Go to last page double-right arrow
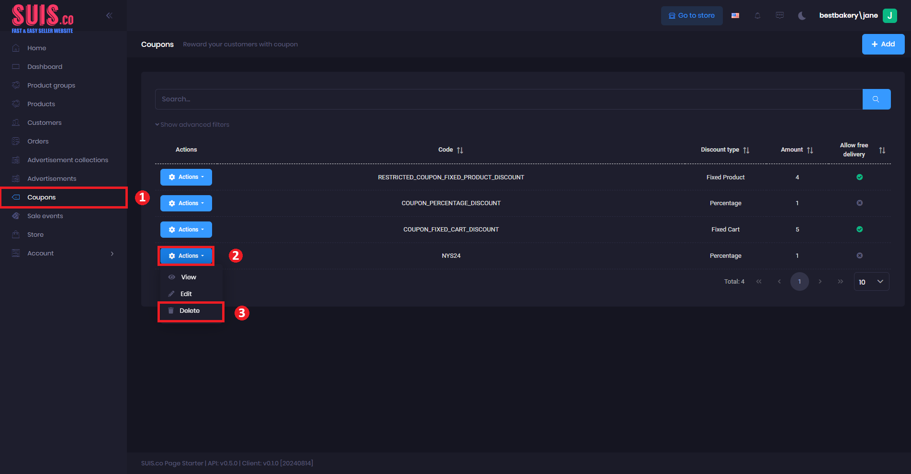The width and height of the screenshot is (911, 474). click(840, 281)
